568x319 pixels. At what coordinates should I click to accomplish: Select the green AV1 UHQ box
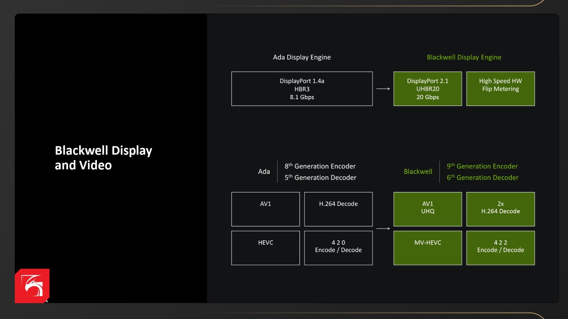click(427, 209)
